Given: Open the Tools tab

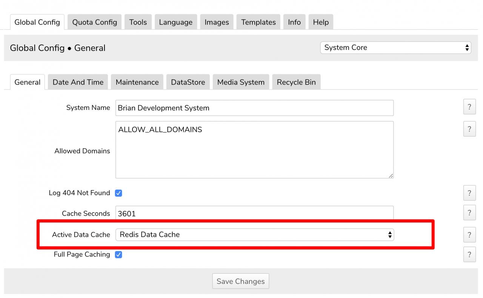Looking at the screenshot, I should pos(138,22).
